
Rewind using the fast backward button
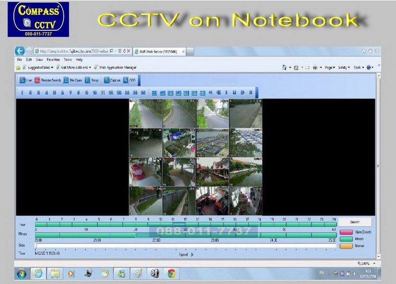210,93
